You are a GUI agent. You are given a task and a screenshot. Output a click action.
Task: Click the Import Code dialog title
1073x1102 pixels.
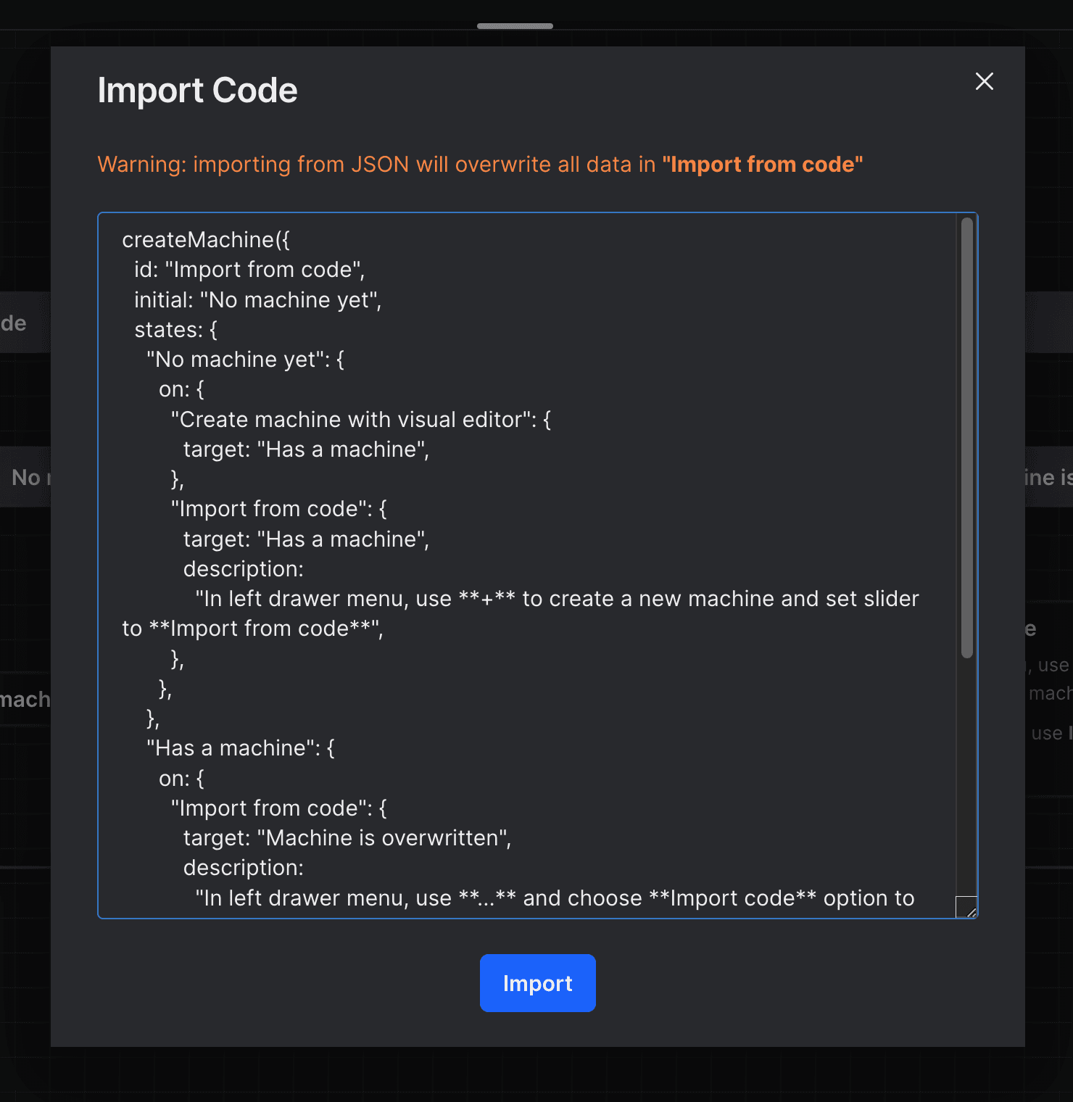197,89
